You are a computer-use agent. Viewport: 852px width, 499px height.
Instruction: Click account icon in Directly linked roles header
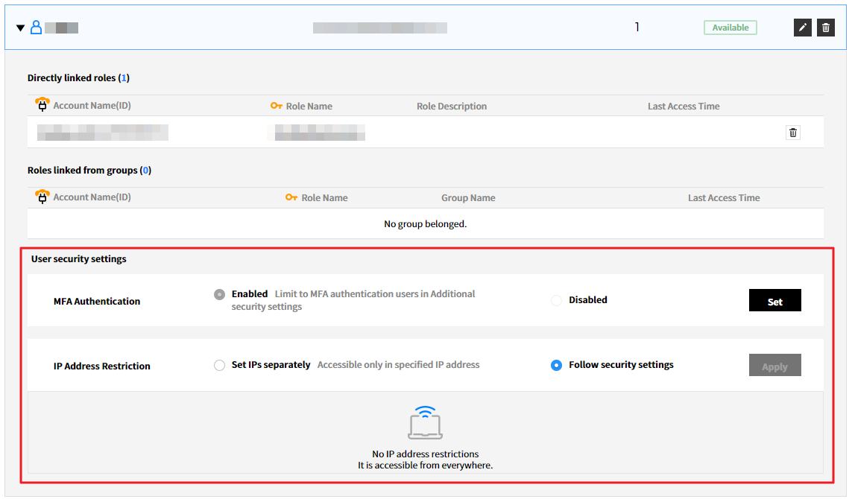(42, 105)
